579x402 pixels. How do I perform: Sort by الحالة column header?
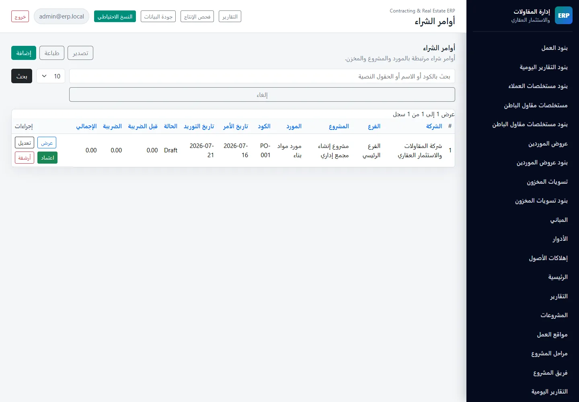(170, 126)
